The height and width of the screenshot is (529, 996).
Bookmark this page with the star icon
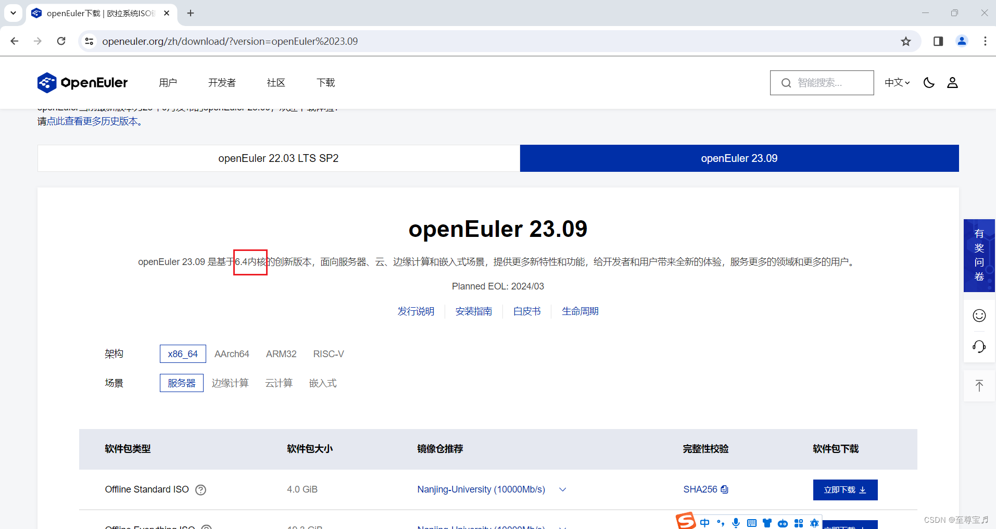pos(906,41)
